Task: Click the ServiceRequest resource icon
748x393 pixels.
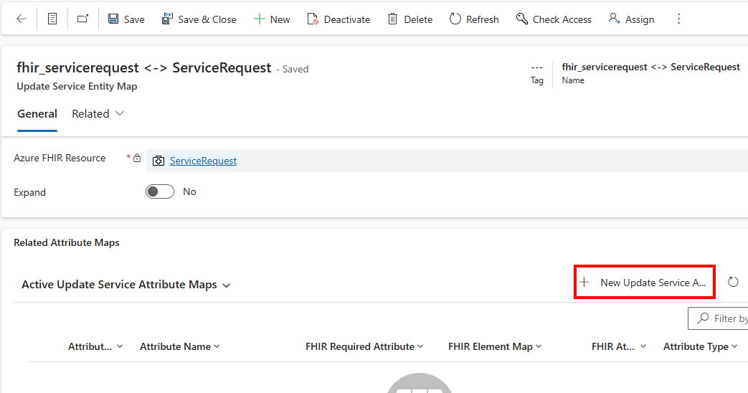Action: pos(158,161)
